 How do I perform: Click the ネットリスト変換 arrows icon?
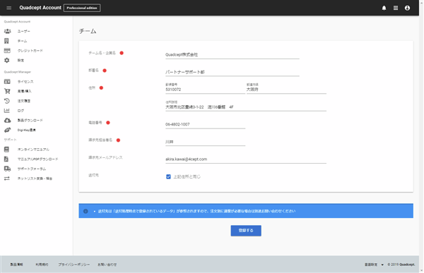pyautogui.click(x=7, y=178)
